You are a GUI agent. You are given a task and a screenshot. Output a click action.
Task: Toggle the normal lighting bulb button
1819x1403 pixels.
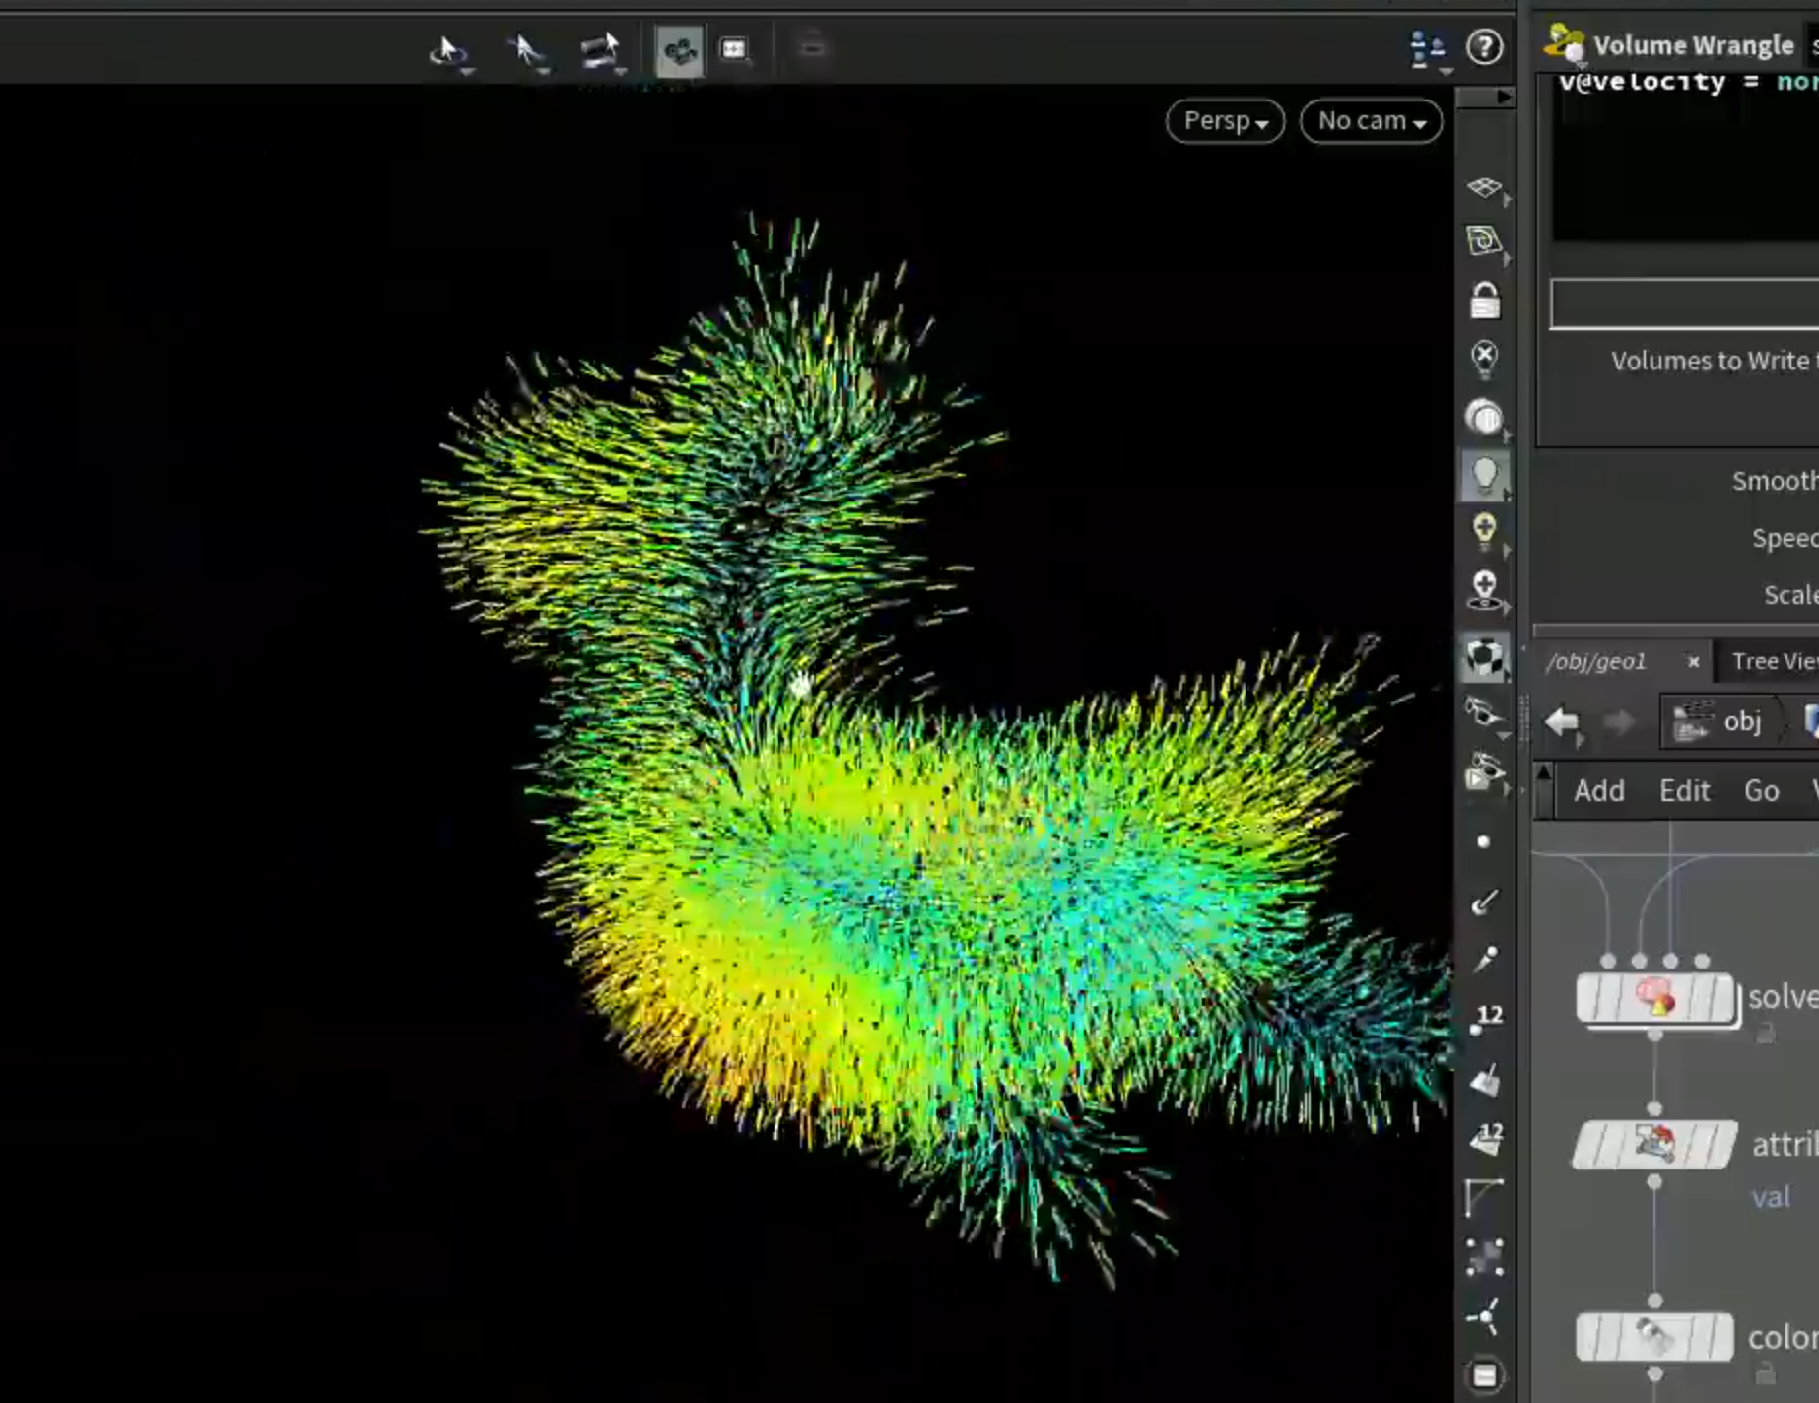[x=1484, y=477]
